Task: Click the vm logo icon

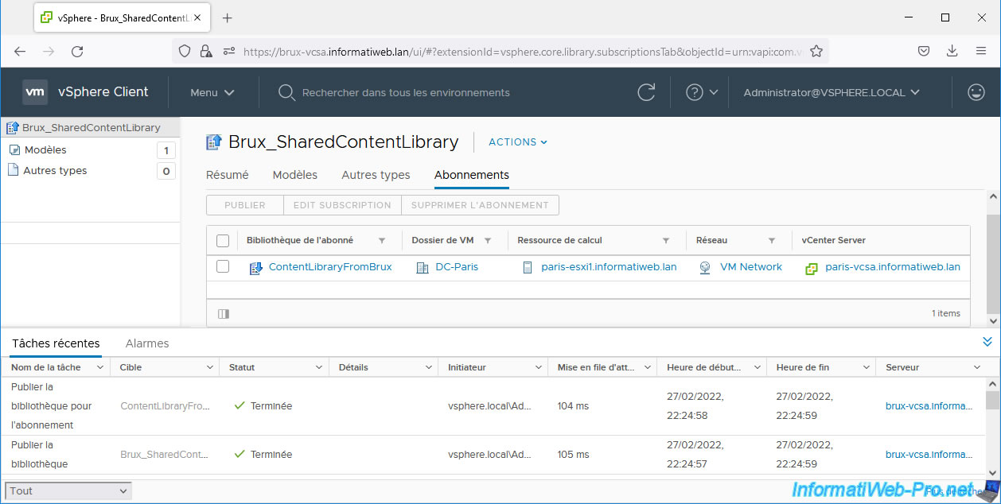Action: [35, 92]
